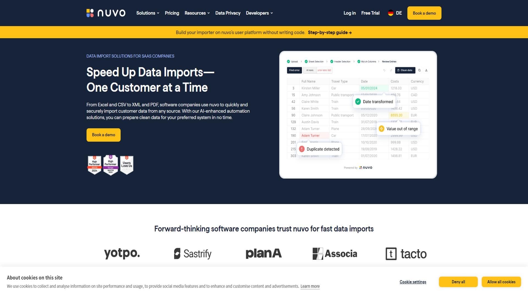Click the G2 High Performer Winter 2024 badge
The image size is (528, 297).
[94, 165]
